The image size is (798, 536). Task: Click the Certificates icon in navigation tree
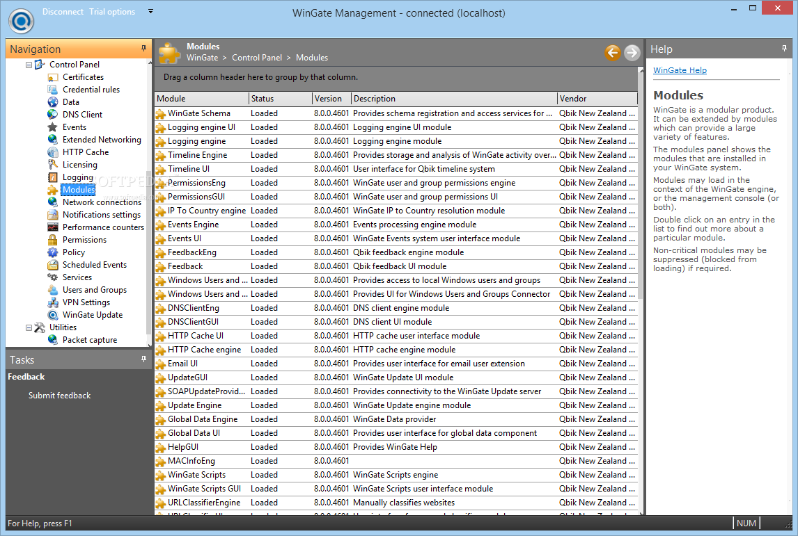52,77
